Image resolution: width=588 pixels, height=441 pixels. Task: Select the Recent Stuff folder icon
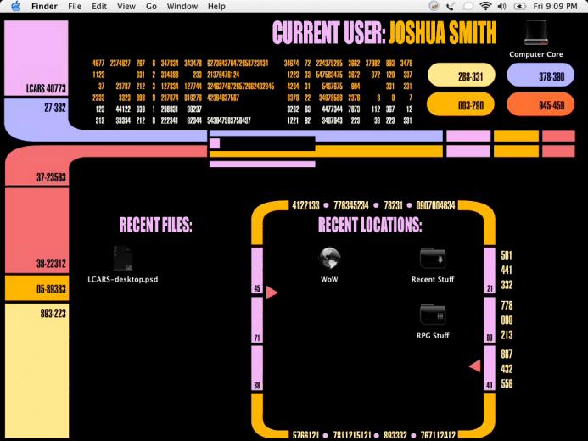433,258
